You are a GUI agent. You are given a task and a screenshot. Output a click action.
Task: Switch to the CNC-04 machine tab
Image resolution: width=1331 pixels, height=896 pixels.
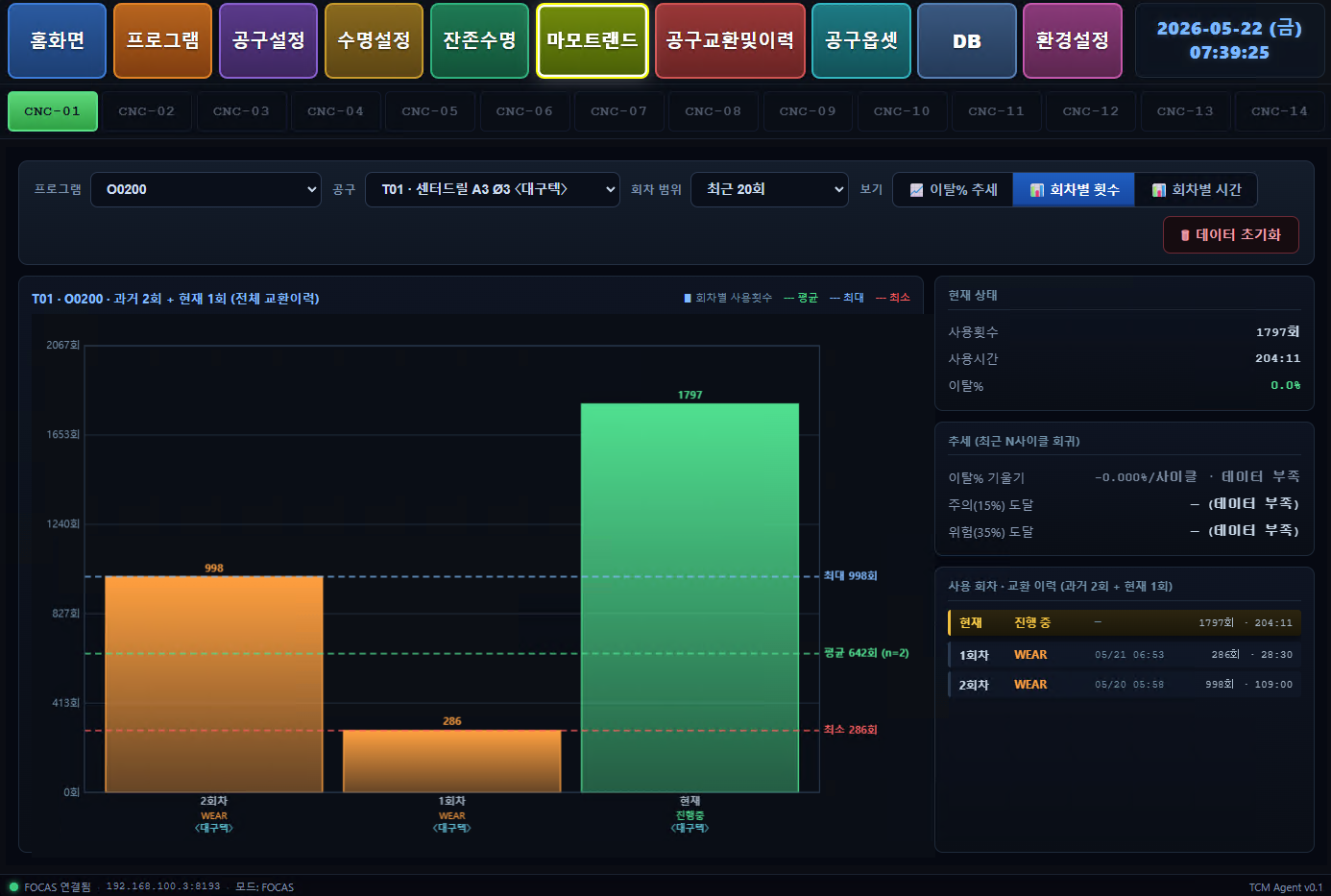336,111
